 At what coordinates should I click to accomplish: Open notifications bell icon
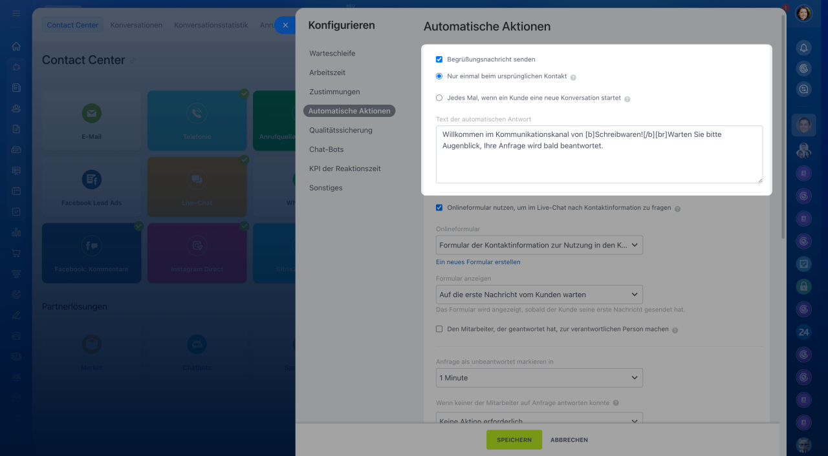803,48
